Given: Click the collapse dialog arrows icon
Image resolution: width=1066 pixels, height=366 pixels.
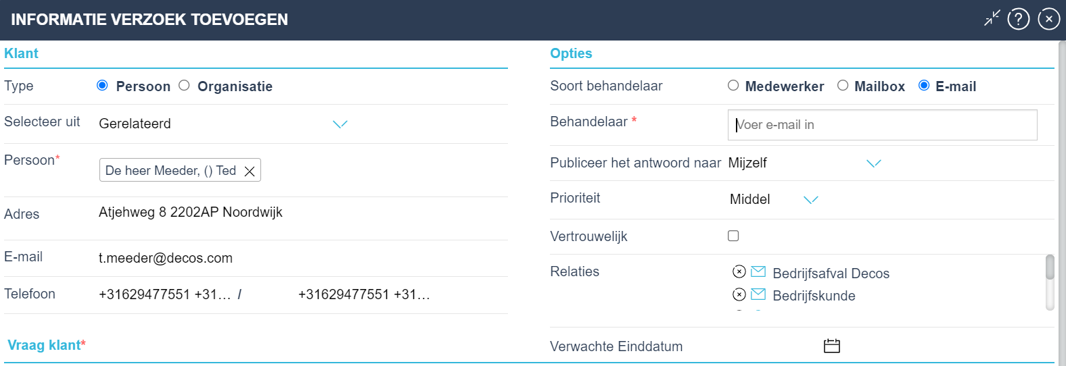Looking at the screenshot, I should coord(992,18).
